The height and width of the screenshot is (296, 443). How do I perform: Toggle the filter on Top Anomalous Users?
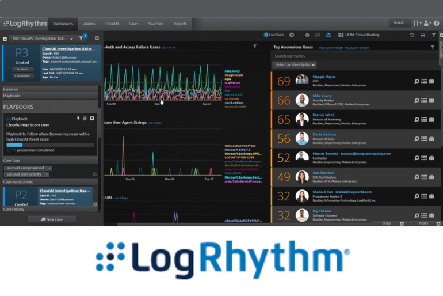433,47
